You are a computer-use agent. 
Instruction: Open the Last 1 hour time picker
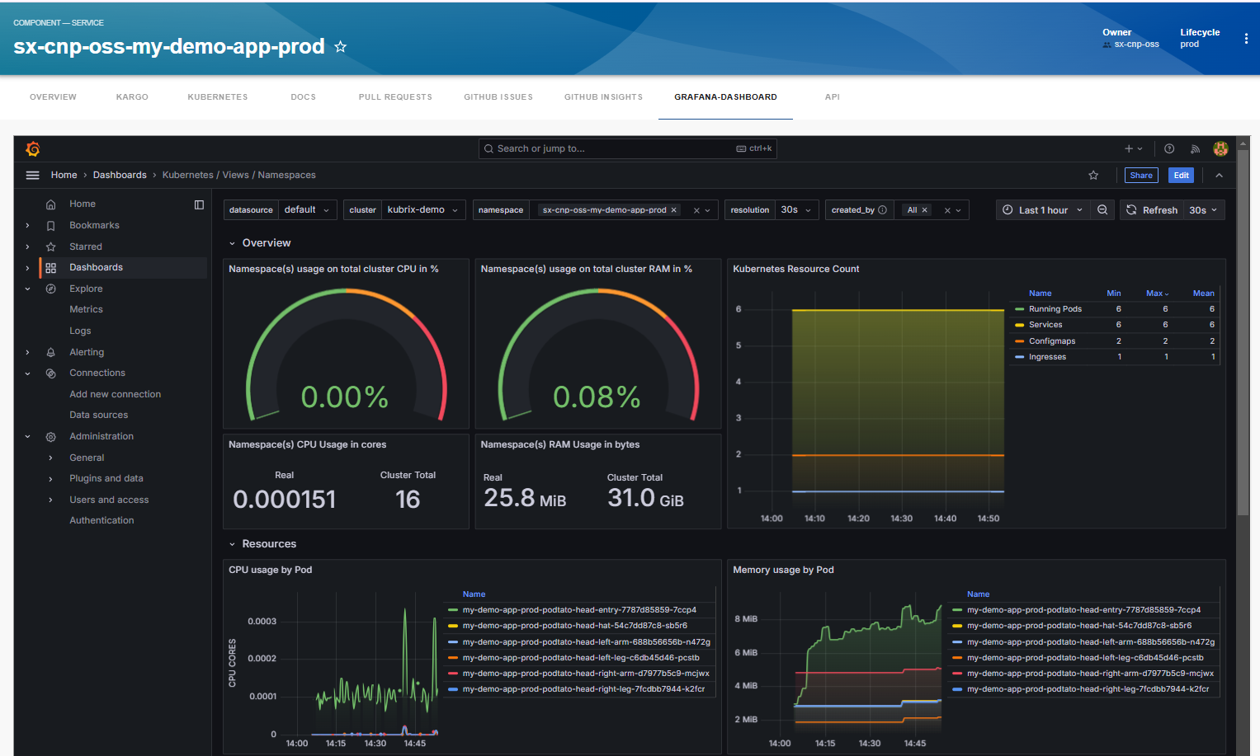click(1043, 210)
